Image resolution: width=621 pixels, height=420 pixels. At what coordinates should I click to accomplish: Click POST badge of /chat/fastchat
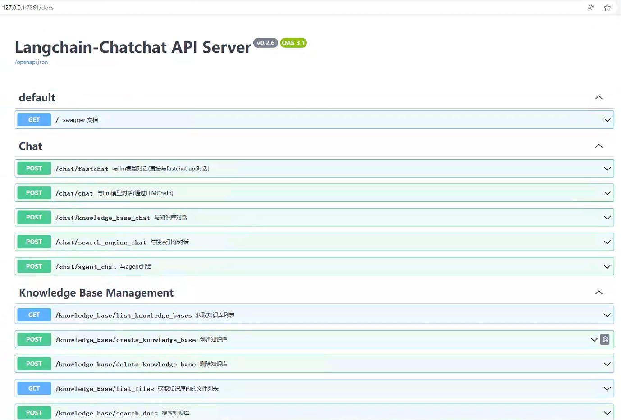point(34,169)
